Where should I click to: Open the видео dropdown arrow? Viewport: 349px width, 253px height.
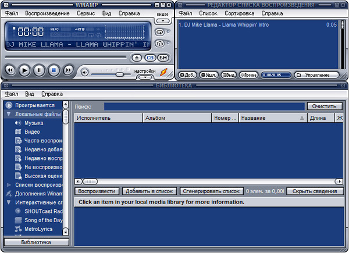(x=163, y=20)
